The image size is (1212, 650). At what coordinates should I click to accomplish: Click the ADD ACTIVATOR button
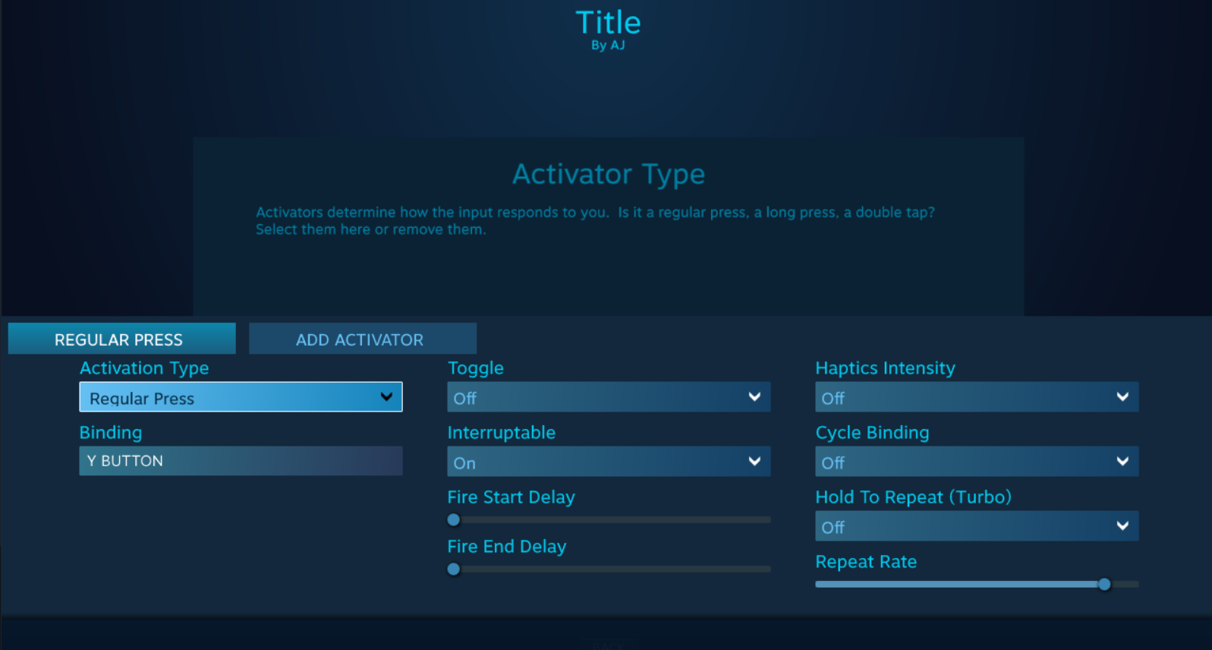(x=363, y=339)
